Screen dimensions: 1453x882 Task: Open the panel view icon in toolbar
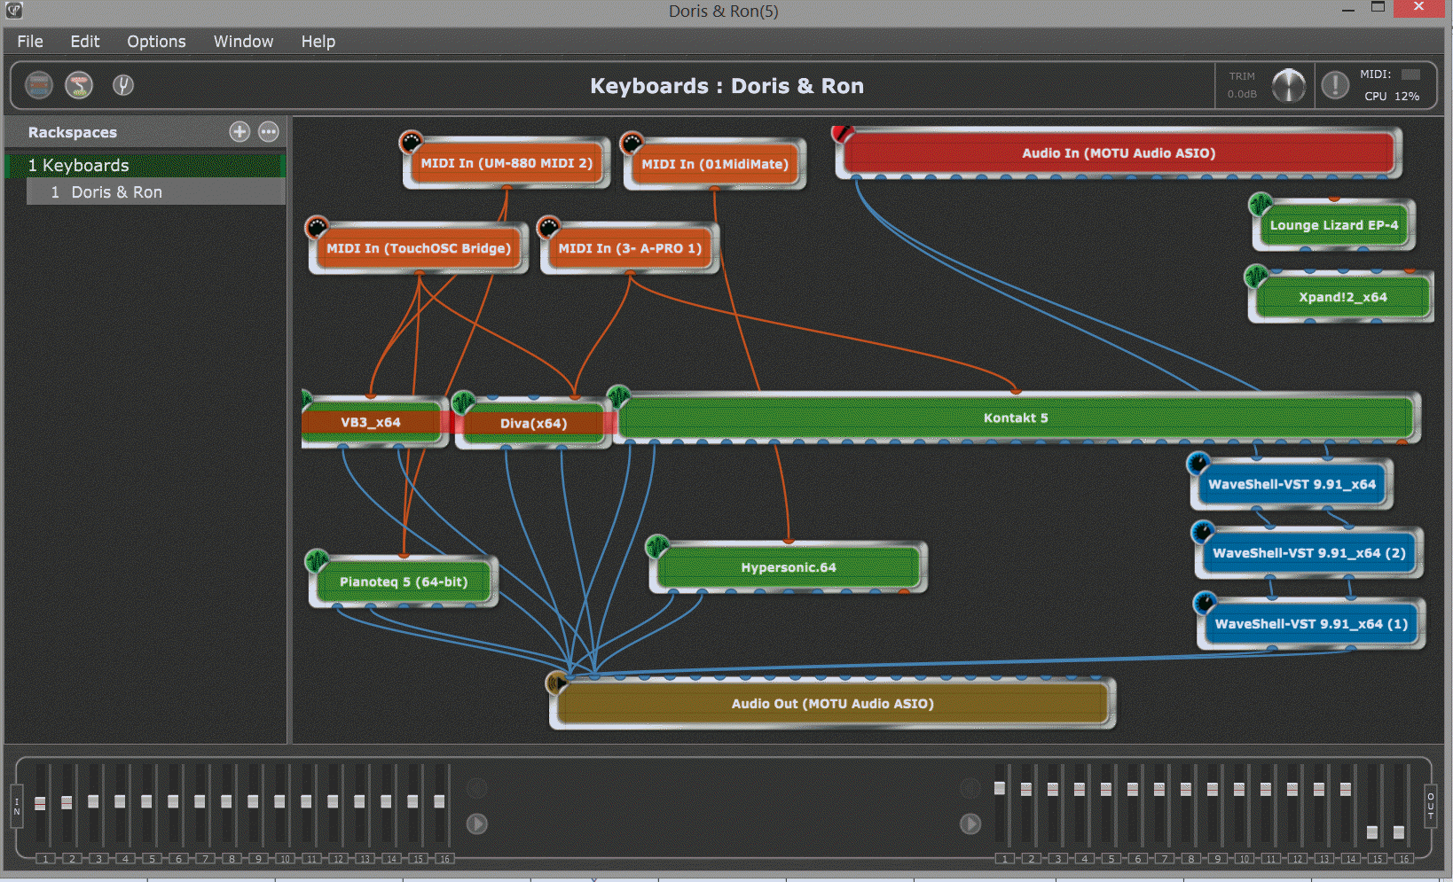[x=38, y=85]
